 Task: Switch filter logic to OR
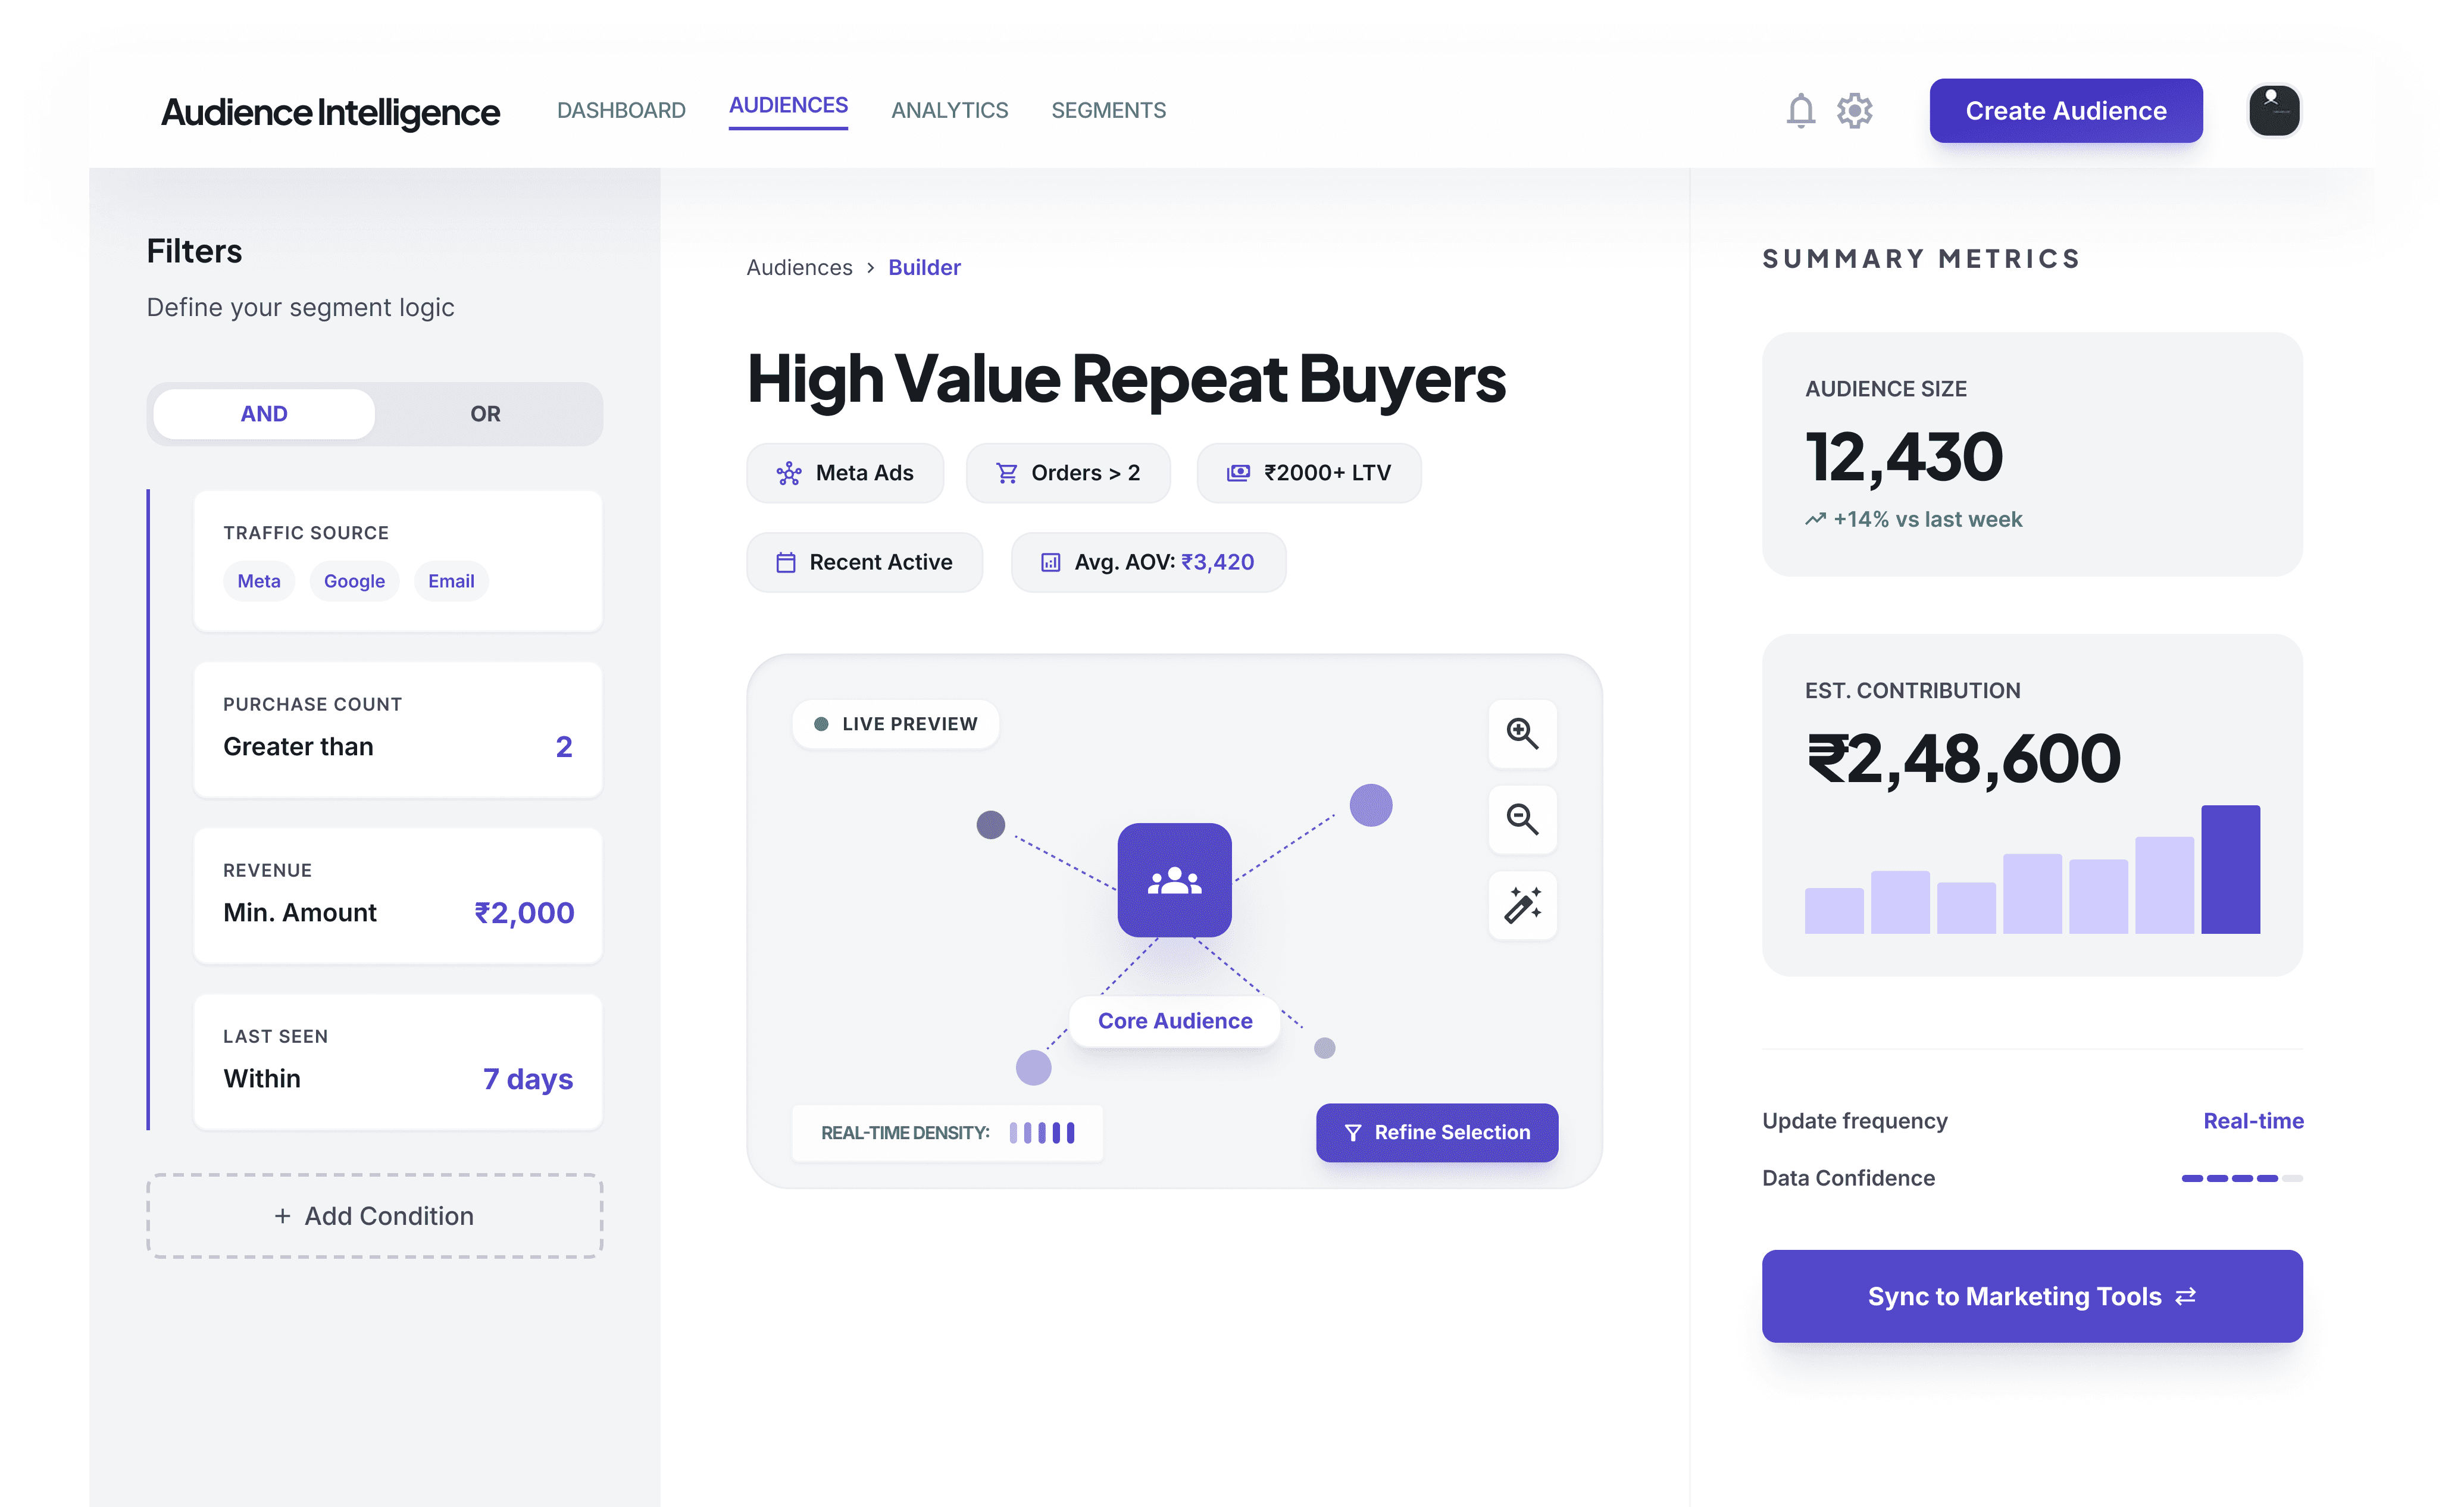(x=485, y=414)
